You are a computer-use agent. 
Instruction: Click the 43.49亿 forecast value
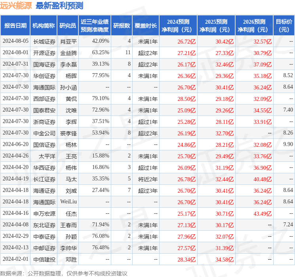pyautogui.click(x=263, y=214)
